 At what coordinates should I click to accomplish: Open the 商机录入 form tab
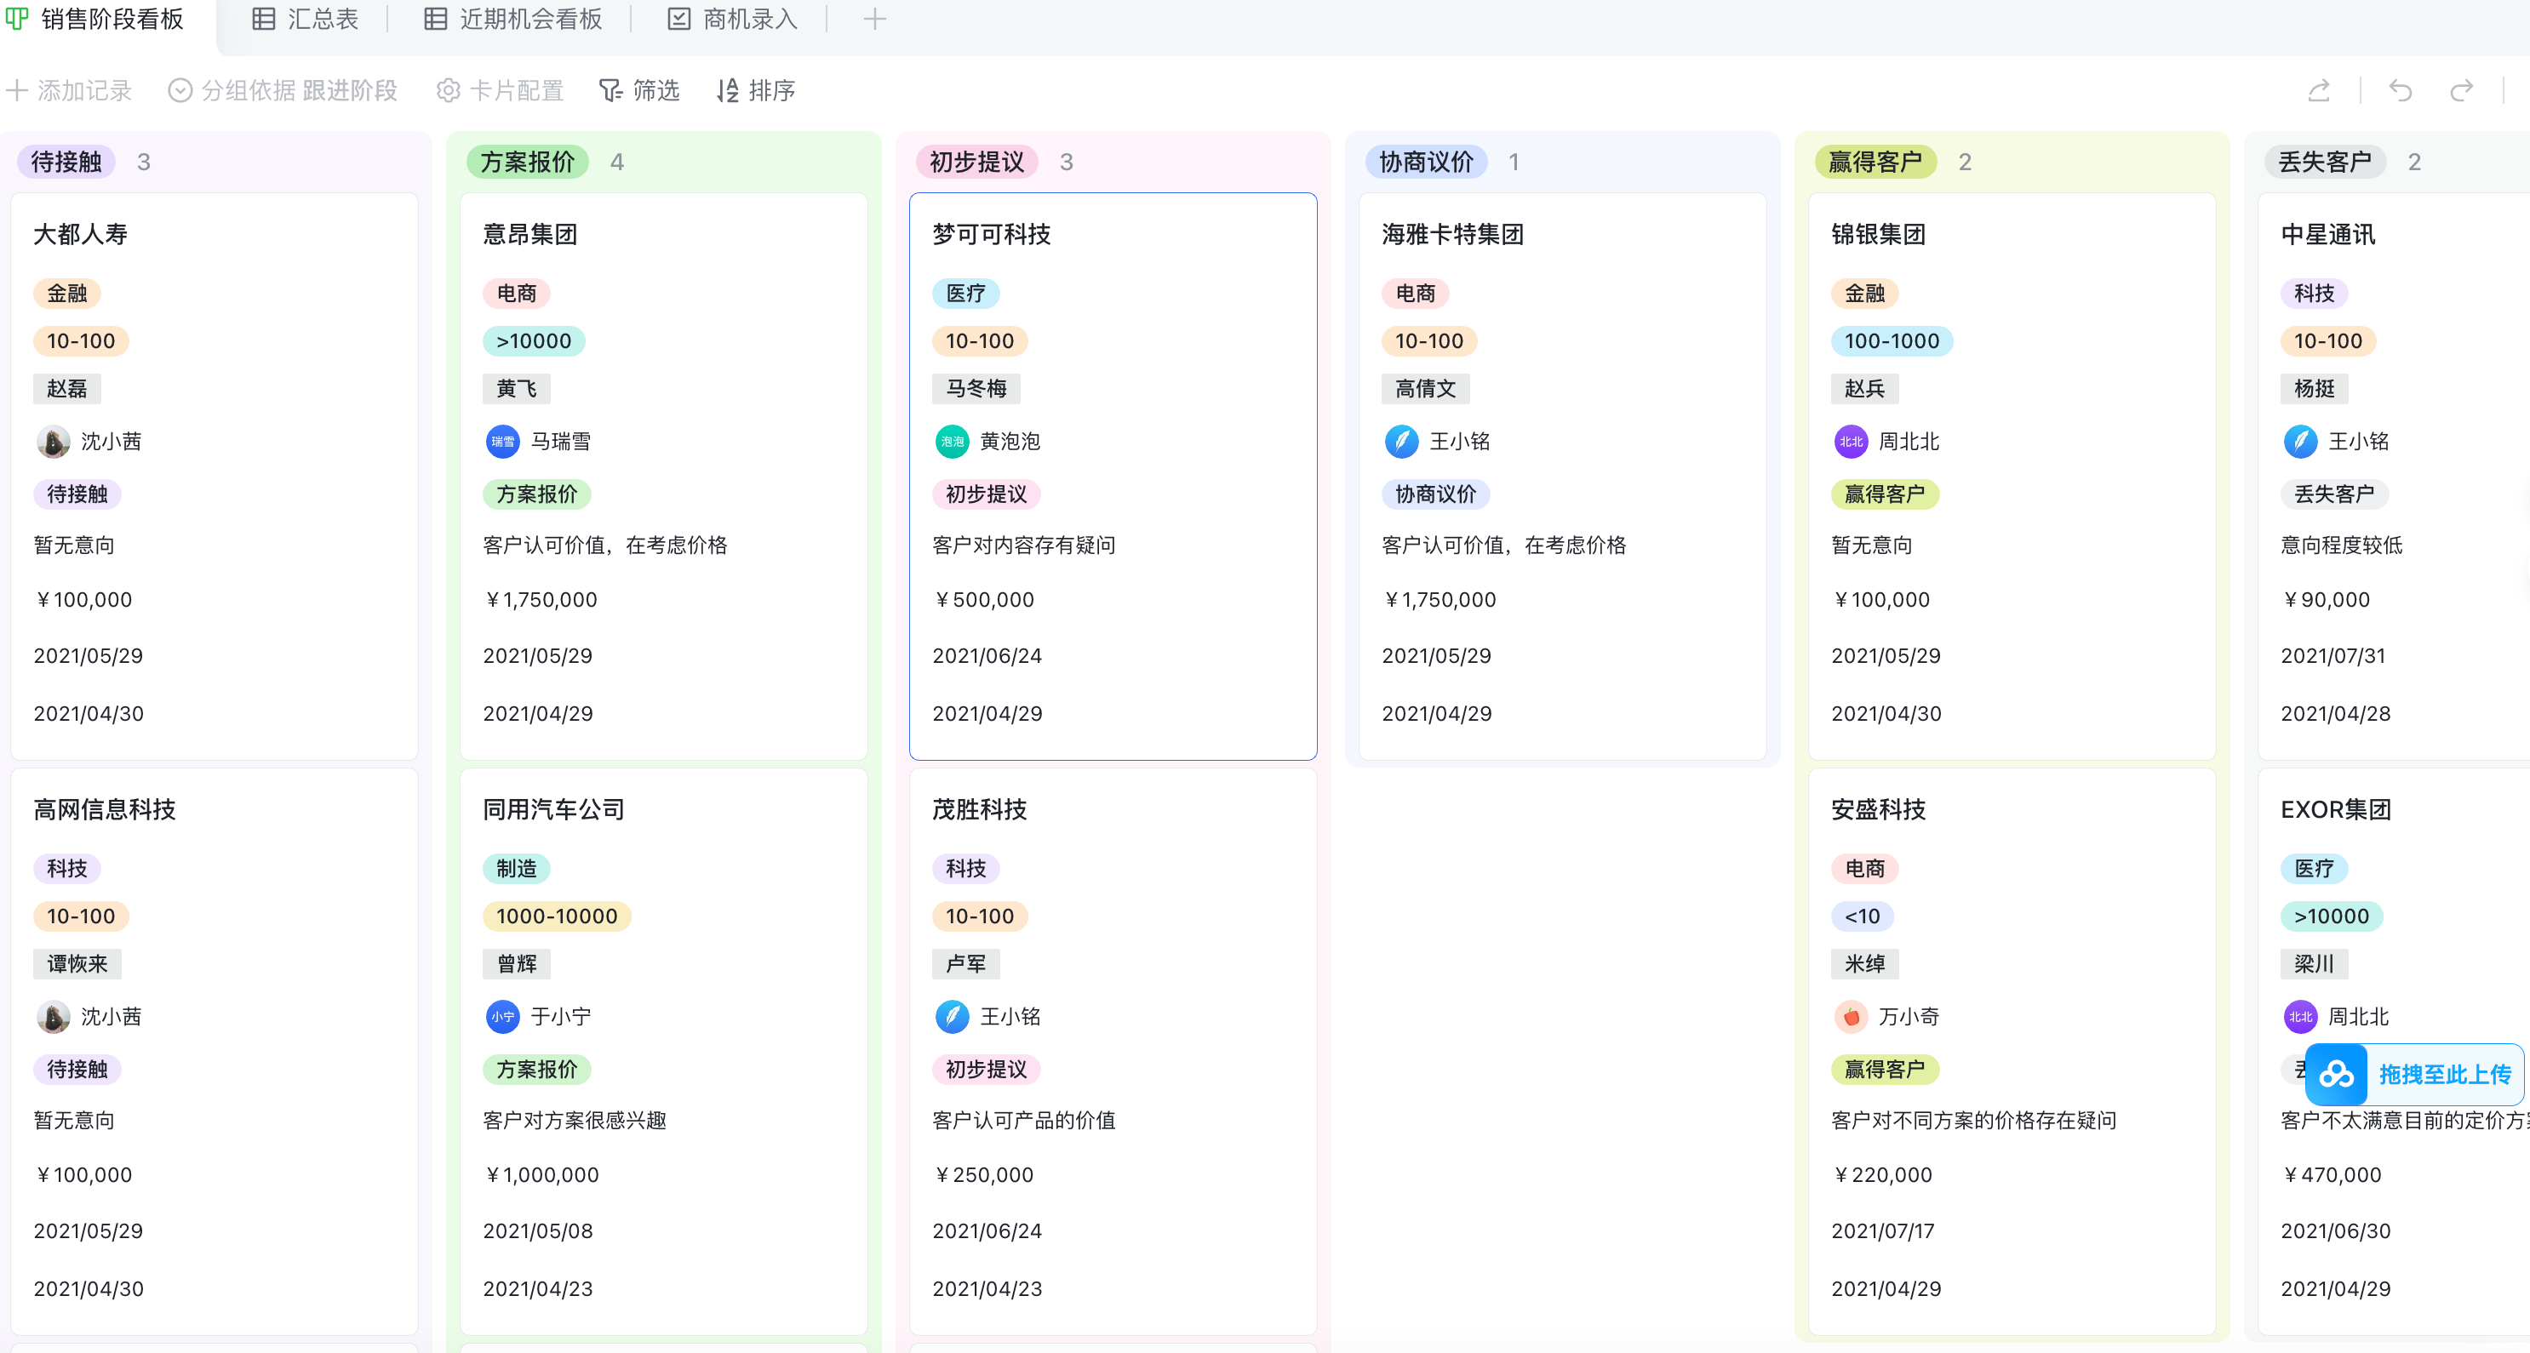tap(733, 20)
